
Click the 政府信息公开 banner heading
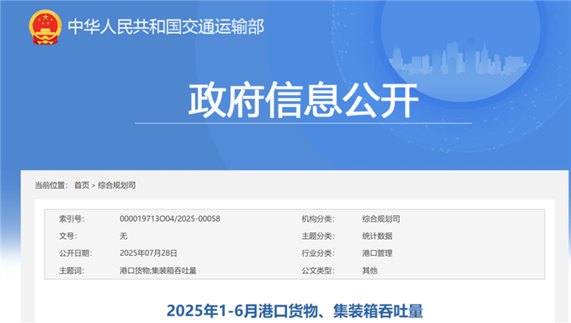(303, 99)
